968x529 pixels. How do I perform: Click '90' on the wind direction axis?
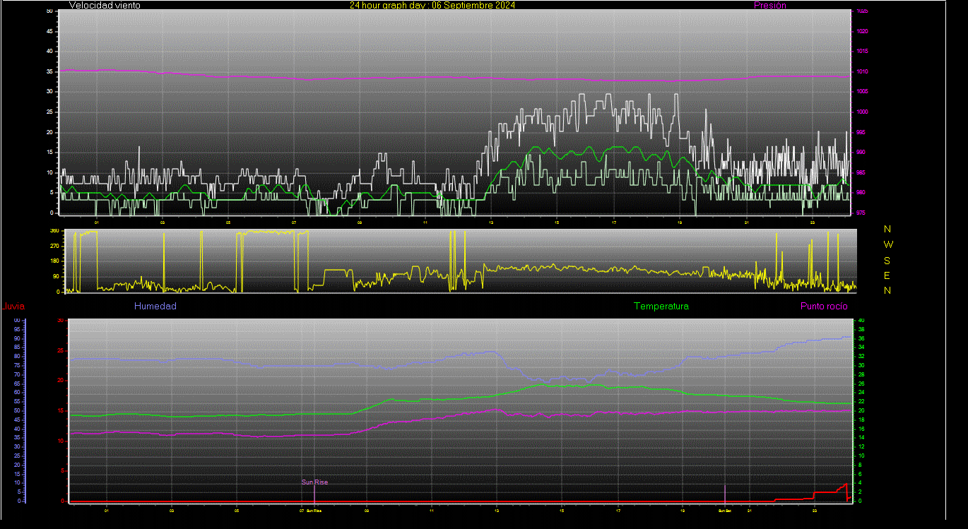pyautogui.click(x=56, y=276)
